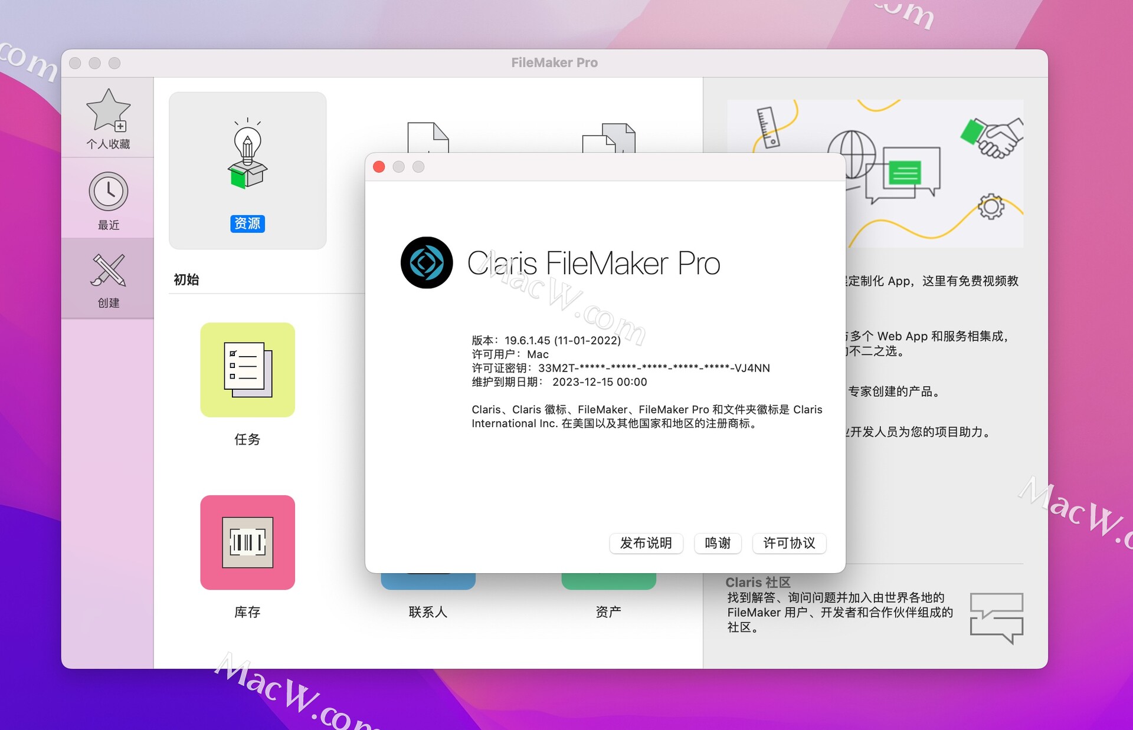The image size is (1133, 730).
Task: Select the 个人收藏 star icon in sidebar
Action: tap(109, 112)
